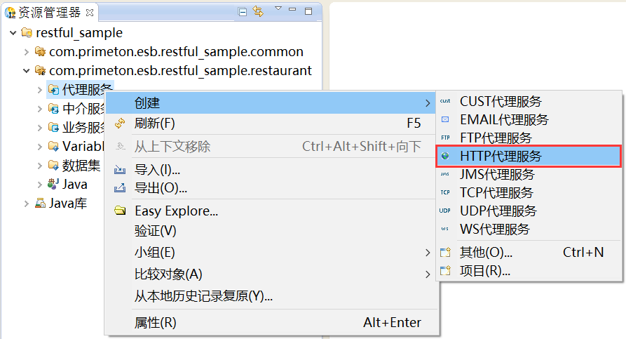Screen dimensions: 626x339
Task: Select the Java库 tree item
Action: (68, 204)
